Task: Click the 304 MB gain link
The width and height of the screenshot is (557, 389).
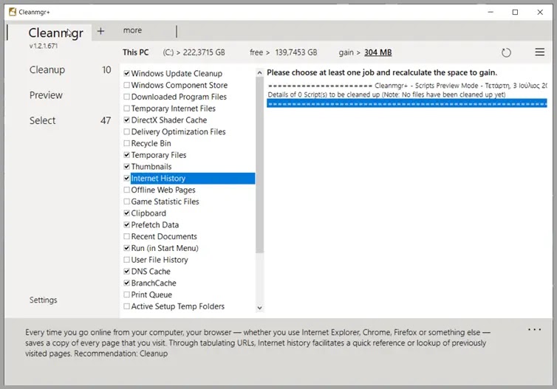Action: 378,52
